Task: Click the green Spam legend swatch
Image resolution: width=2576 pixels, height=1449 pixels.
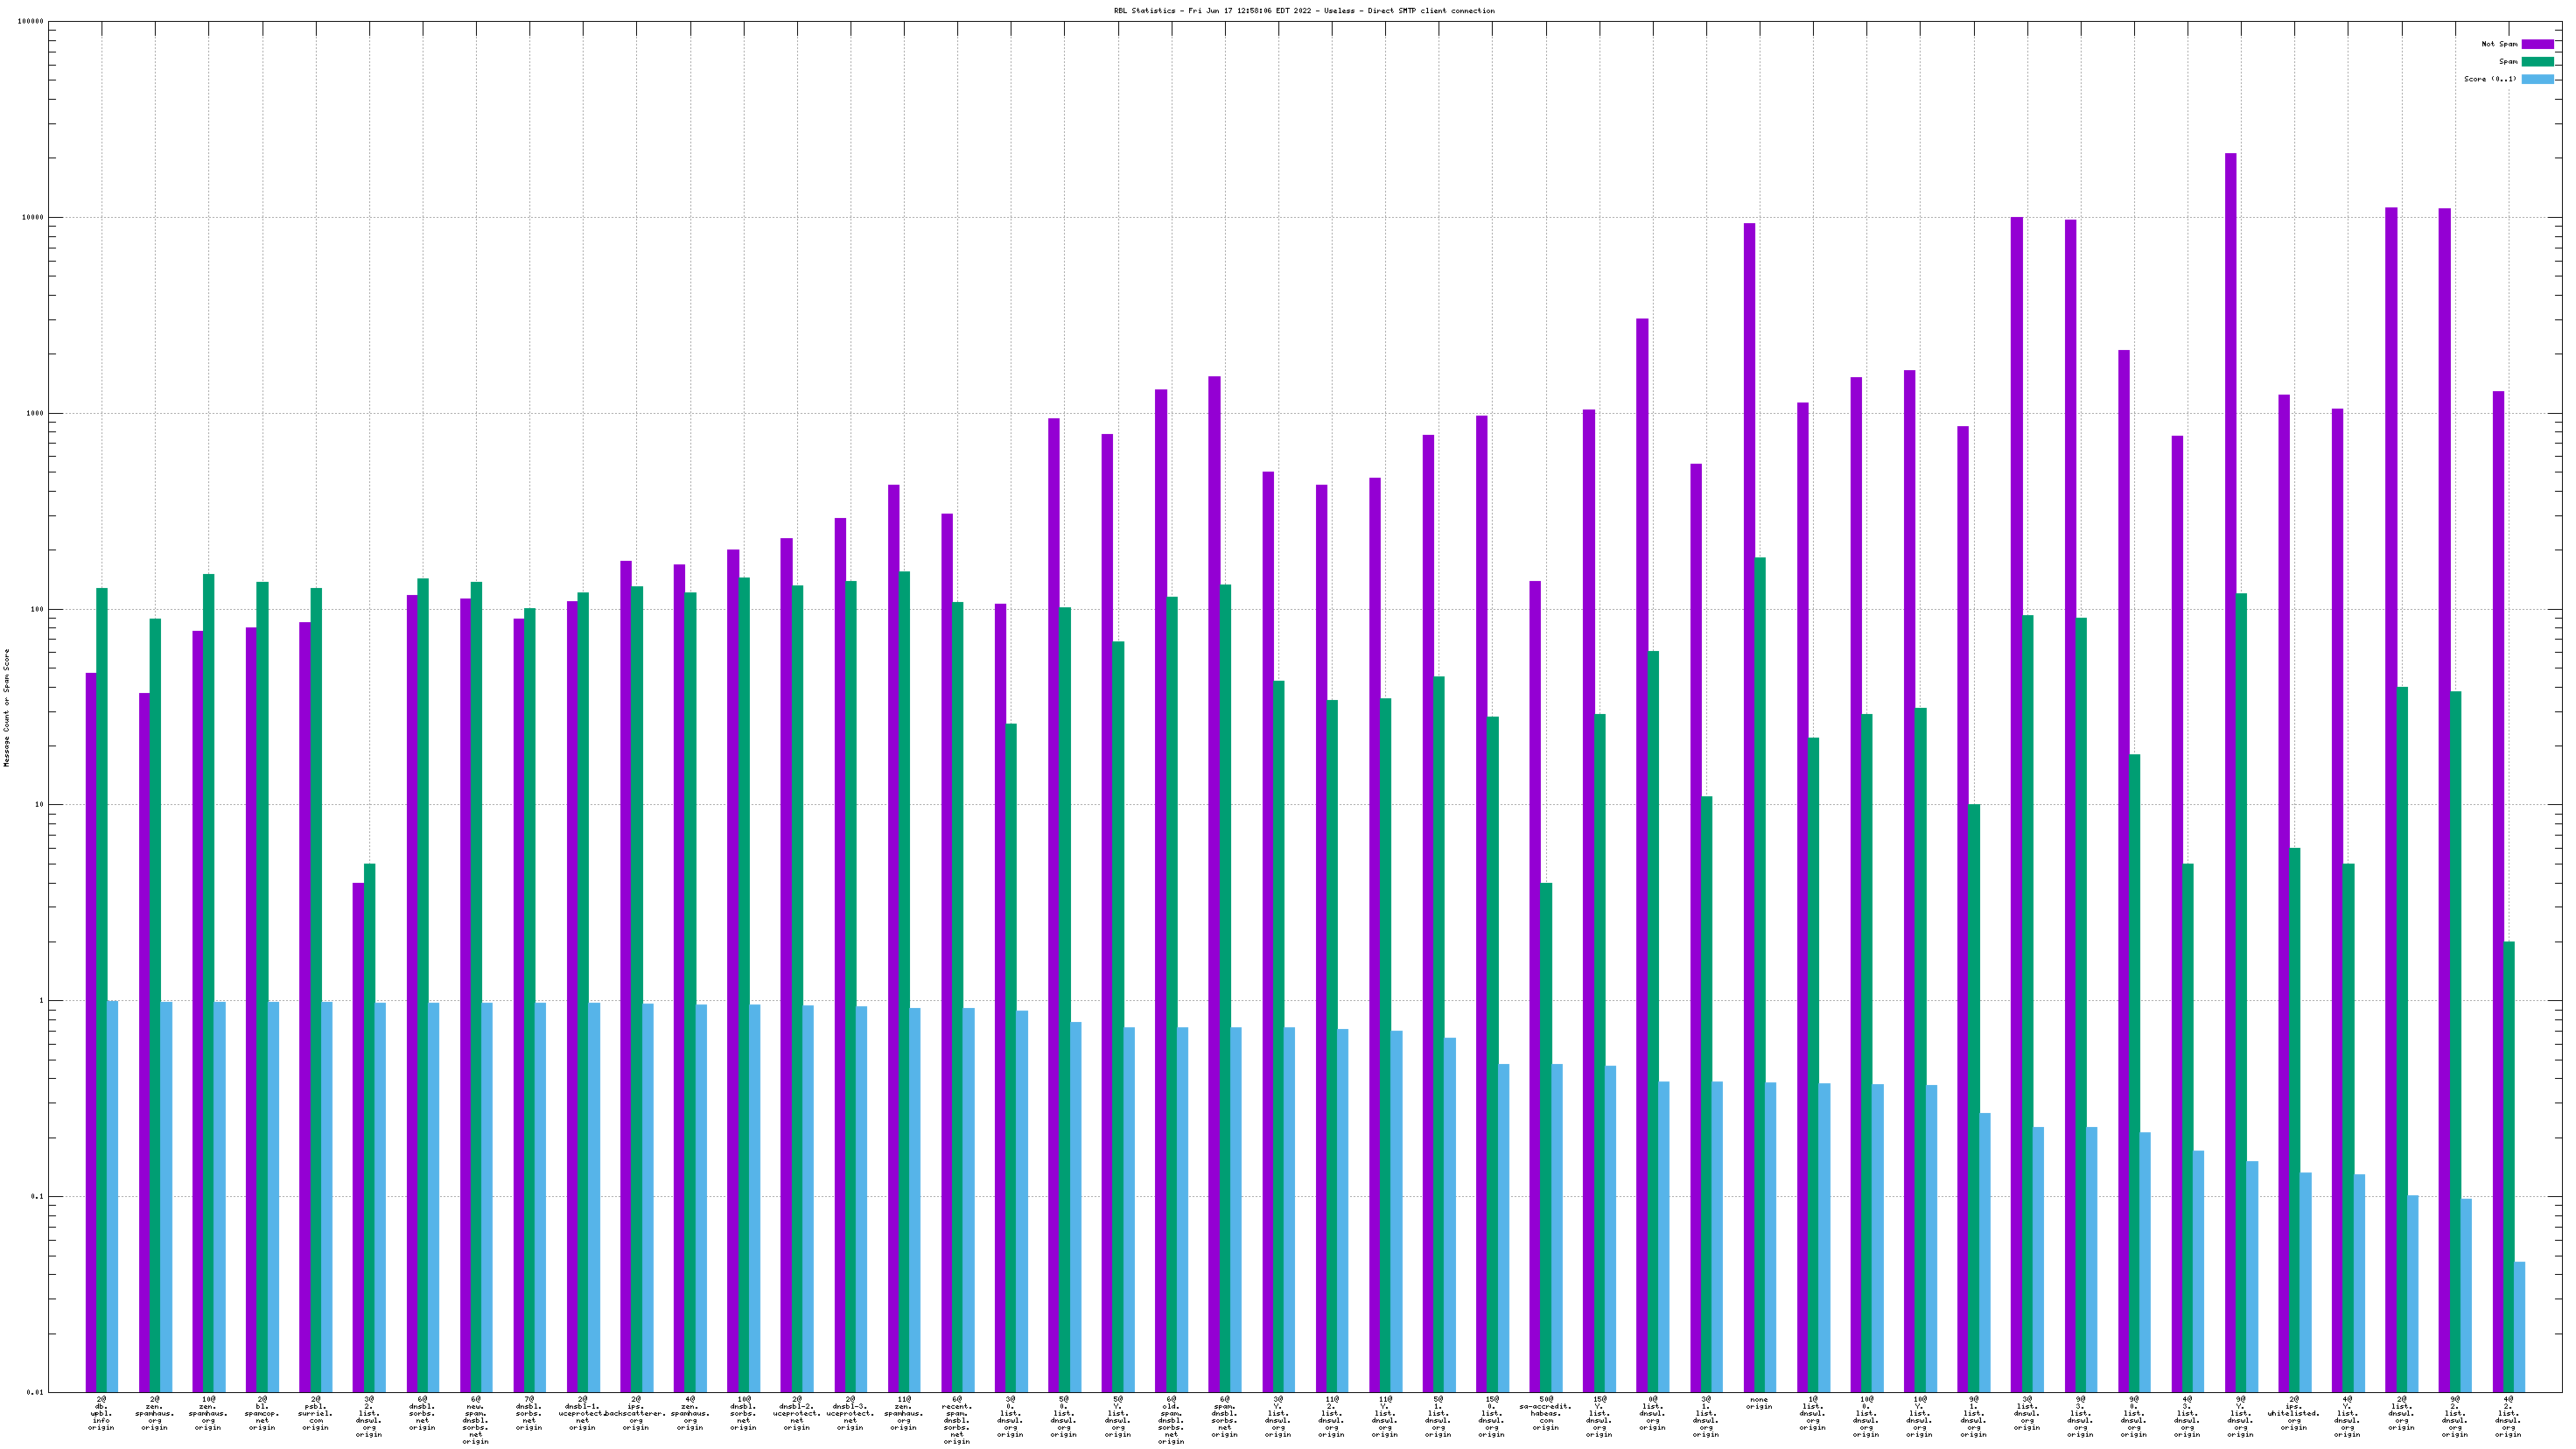Action: pos(2537,61)
